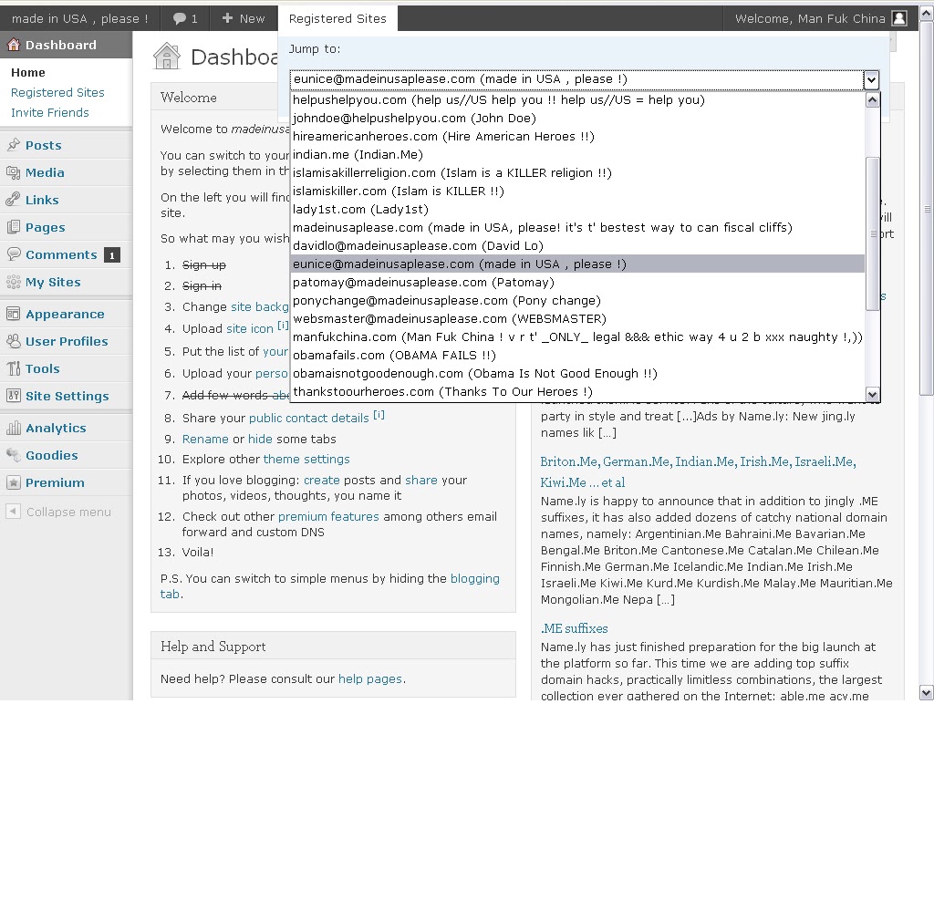Click the Welcome panel header

(x=333, y=97)
